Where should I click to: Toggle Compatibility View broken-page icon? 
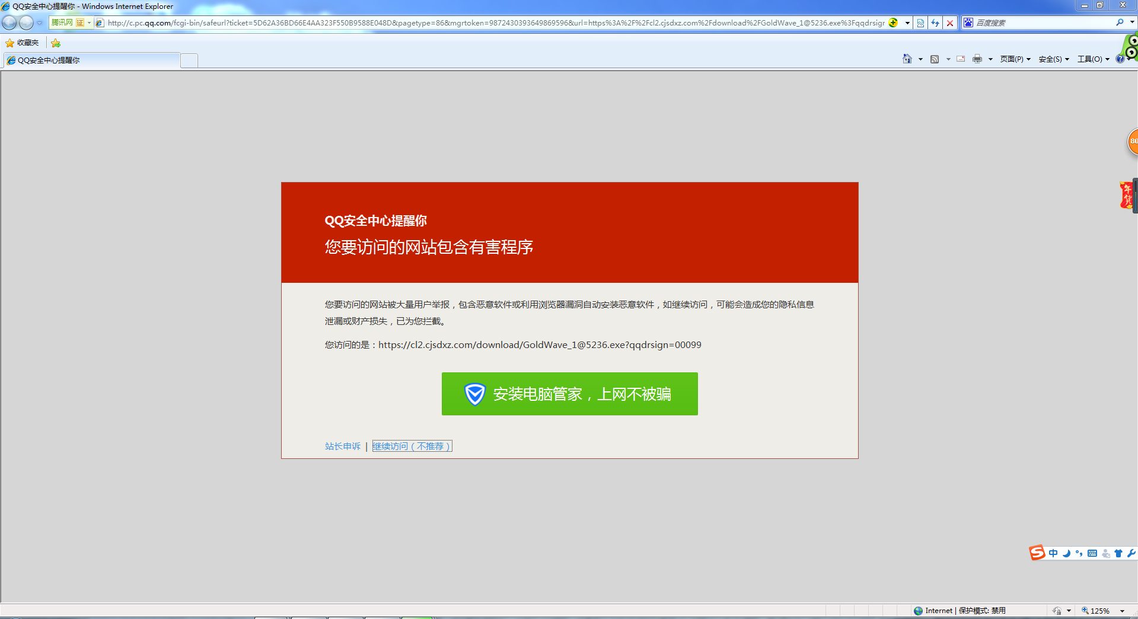coord(920,23)
